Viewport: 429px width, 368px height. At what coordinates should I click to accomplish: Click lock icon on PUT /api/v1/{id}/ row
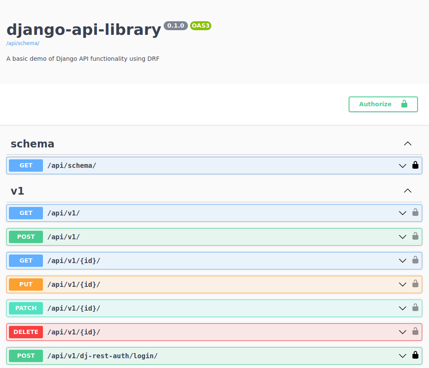415,284
